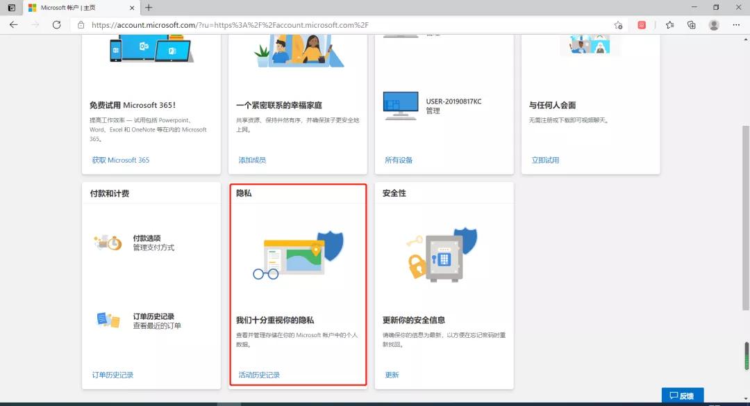Open Edge Settings and more menu

[x=736, y=24]
